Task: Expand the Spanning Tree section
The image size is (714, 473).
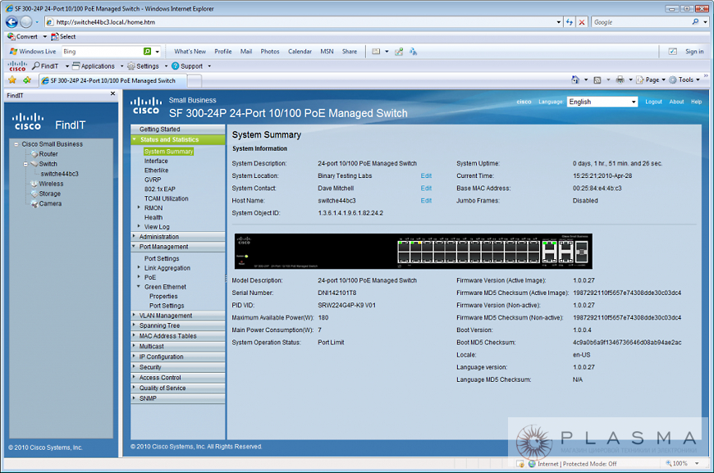Action: pos(177,325)
